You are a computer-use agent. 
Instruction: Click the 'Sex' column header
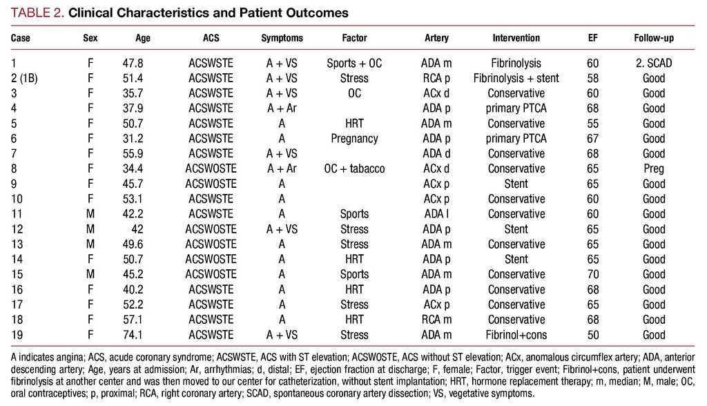(90, 38)
